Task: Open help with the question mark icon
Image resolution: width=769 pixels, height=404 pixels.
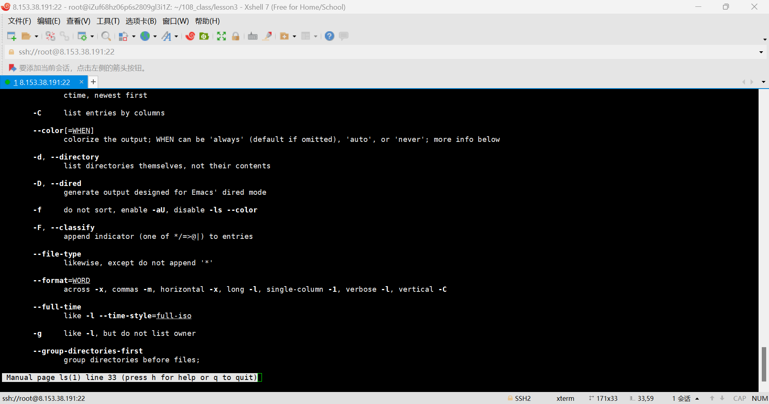Action: [x=330, y=36]
